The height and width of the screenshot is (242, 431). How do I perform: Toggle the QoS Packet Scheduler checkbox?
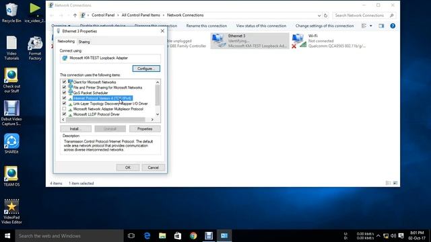(64, 93)
